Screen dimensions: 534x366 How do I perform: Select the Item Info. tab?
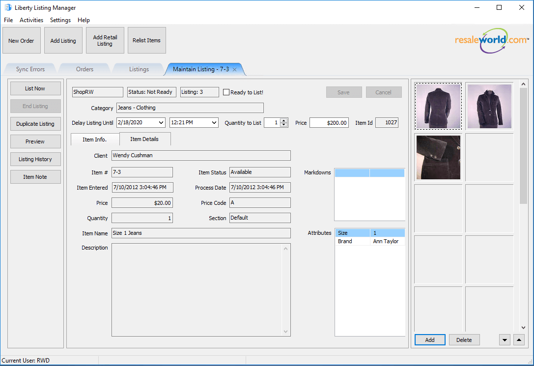tap(95, 139)
